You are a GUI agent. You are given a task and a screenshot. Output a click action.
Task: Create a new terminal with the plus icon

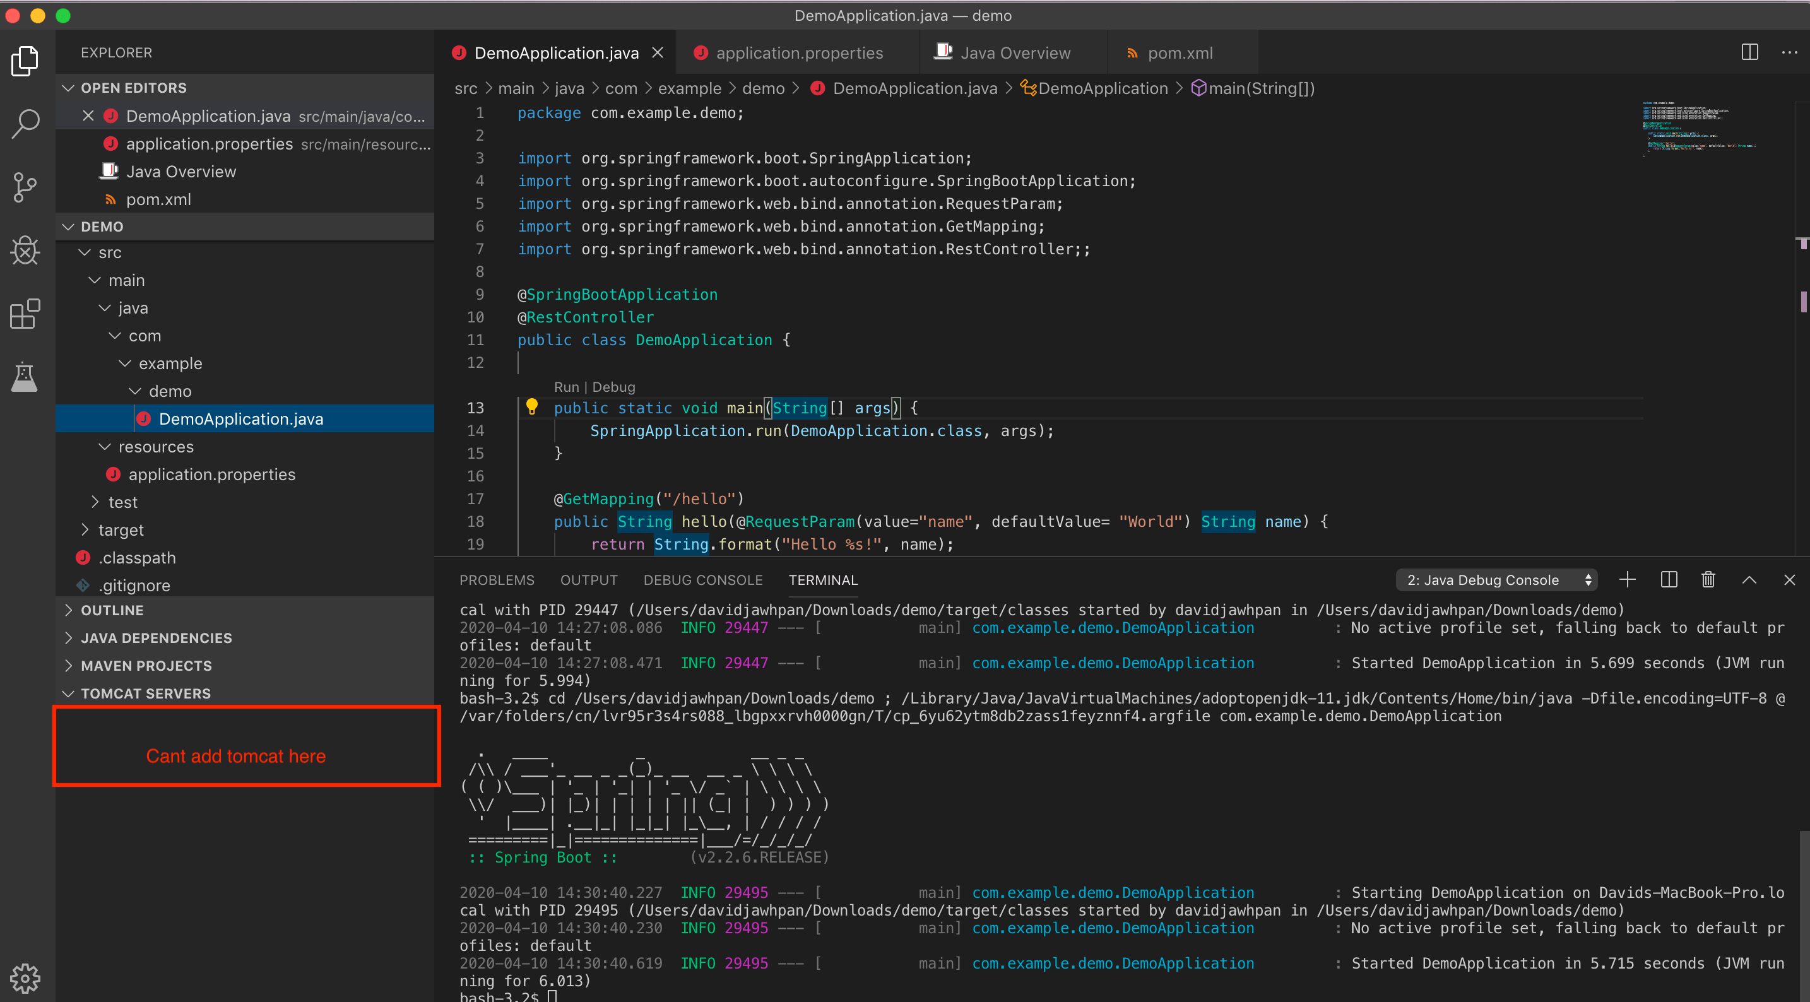tap(1628, 579)
